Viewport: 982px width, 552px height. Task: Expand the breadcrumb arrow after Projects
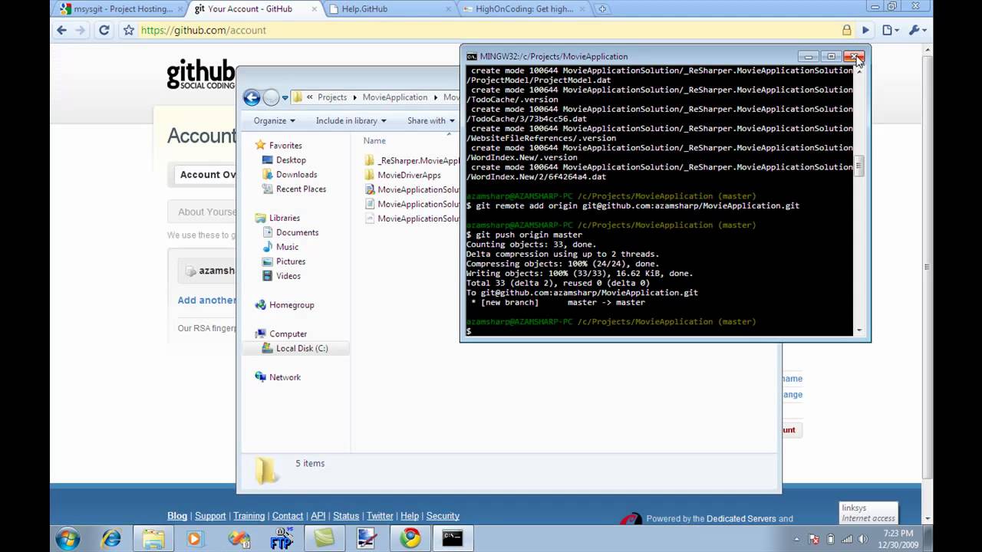click(354, 97)
